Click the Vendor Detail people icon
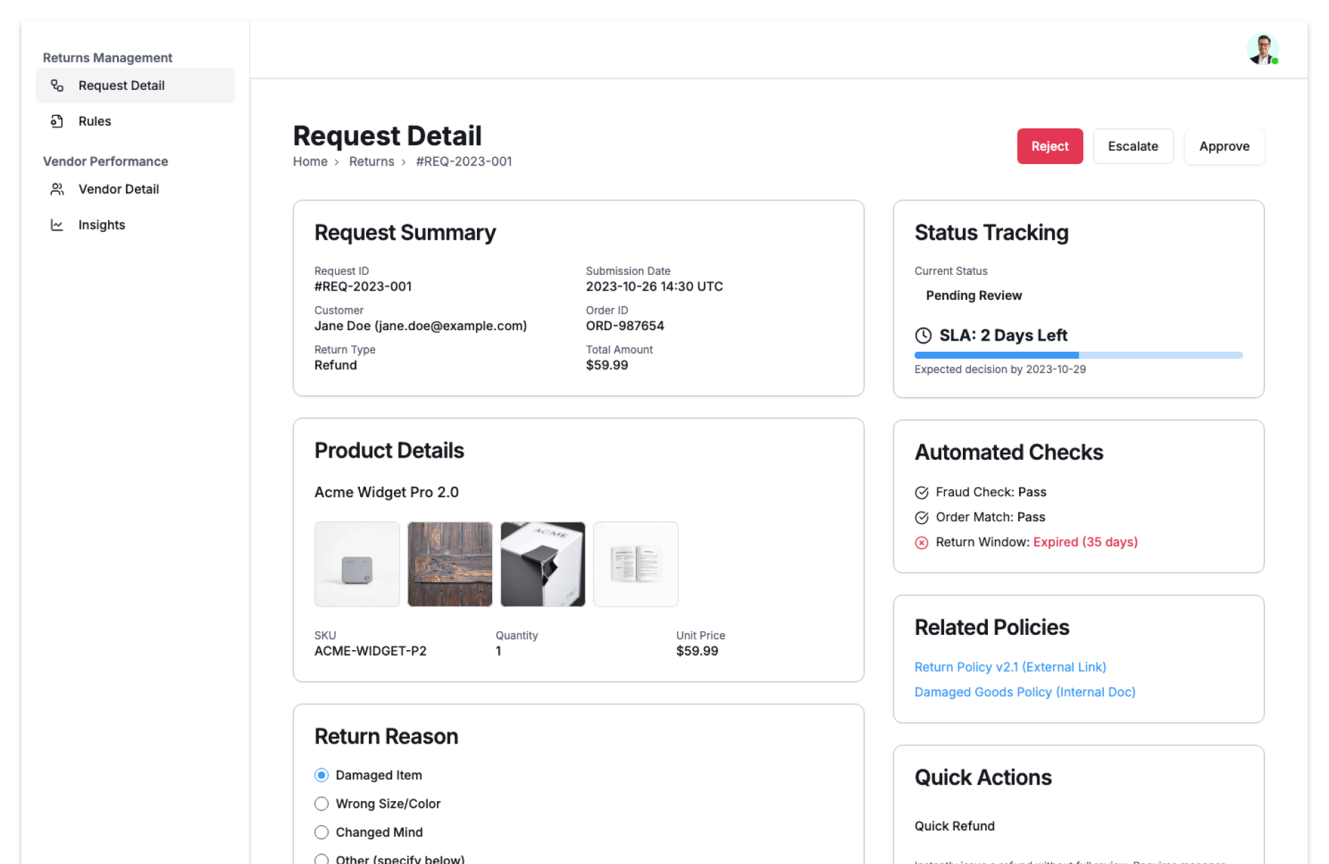 (x=57, y=189)
